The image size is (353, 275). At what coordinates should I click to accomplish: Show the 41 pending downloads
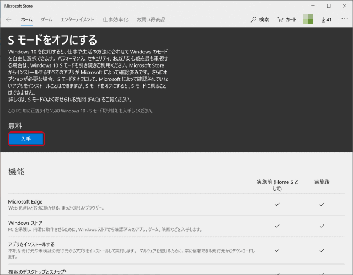coord(326,20)
